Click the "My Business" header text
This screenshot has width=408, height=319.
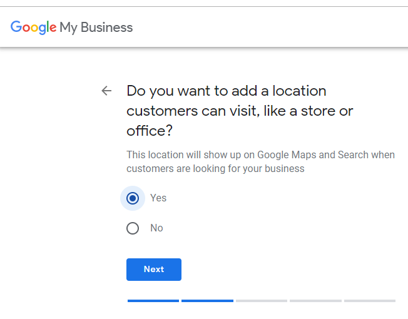96,28
